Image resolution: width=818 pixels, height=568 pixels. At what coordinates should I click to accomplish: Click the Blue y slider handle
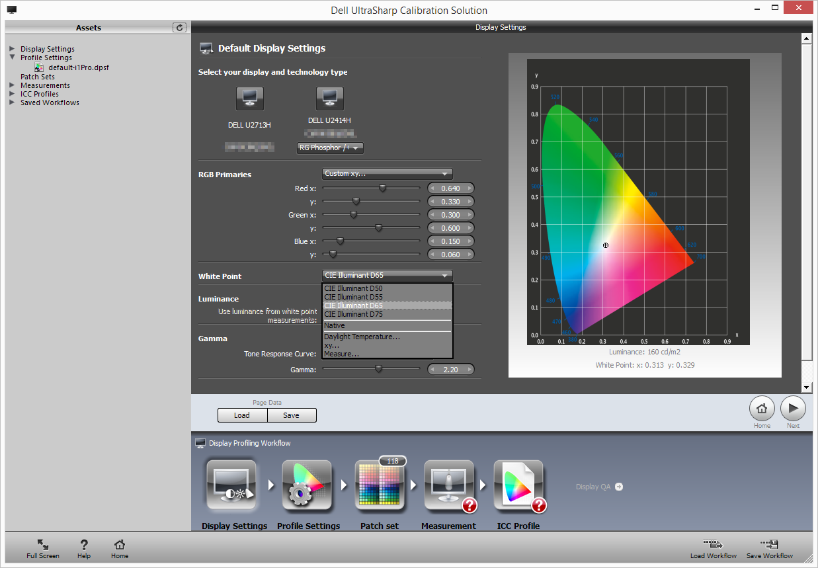click(x=333, y=254)
